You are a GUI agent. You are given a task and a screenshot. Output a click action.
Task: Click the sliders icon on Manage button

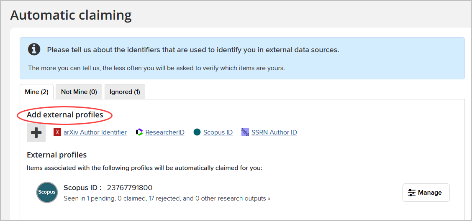[x=412, y=193]
